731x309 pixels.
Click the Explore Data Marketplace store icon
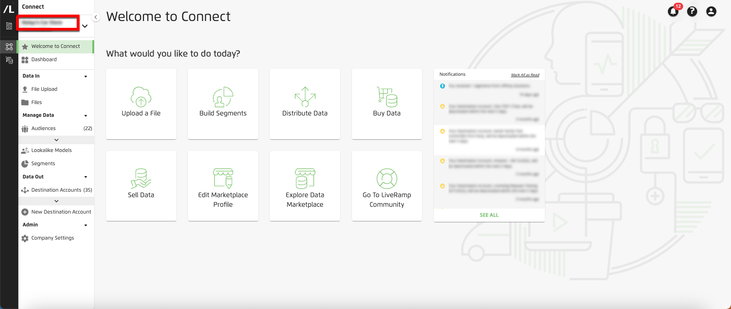305,178
